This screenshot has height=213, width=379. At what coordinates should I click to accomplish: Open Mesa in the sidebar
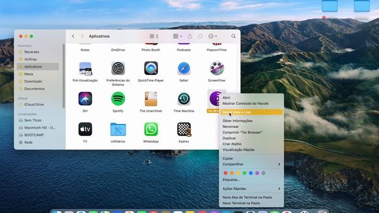(x=38, y=74)
